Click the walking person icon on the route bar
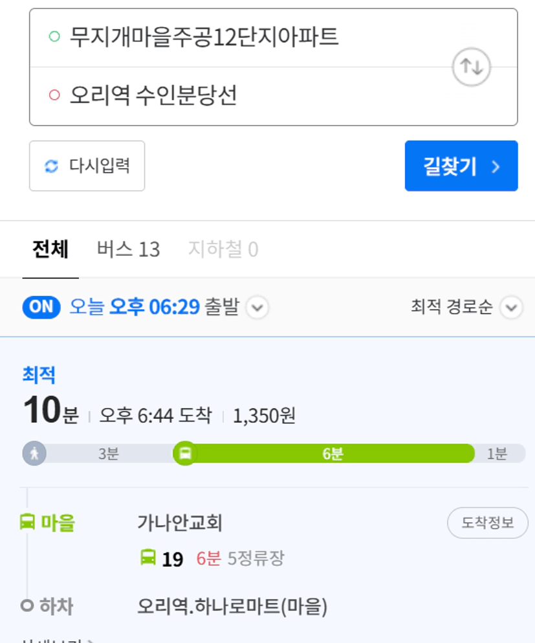 (34, 453)
